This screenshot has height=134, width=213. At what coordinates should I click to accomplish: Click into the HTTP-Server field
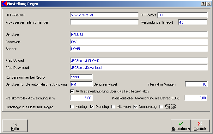coord(104,15)
